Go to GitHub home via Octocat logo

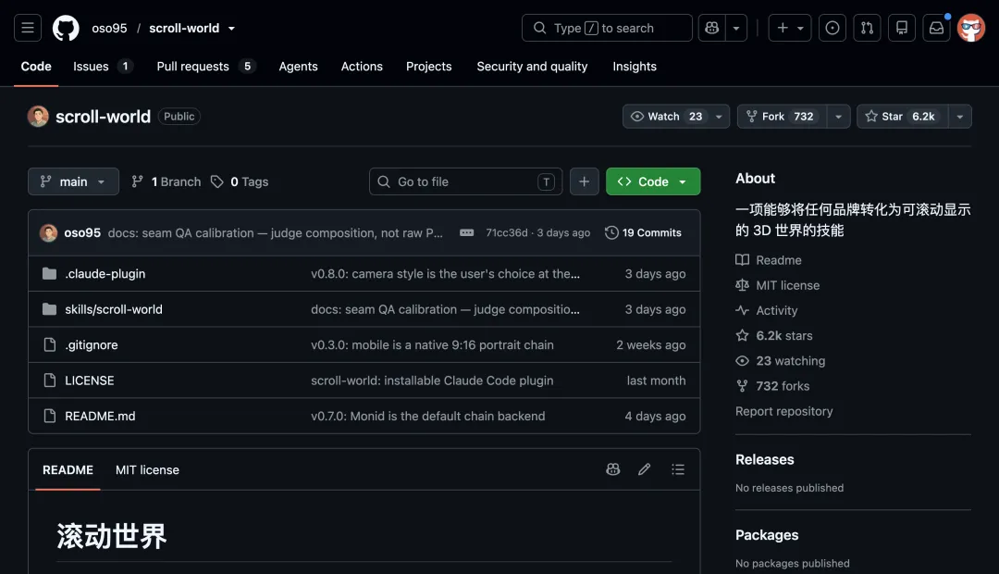66,28
